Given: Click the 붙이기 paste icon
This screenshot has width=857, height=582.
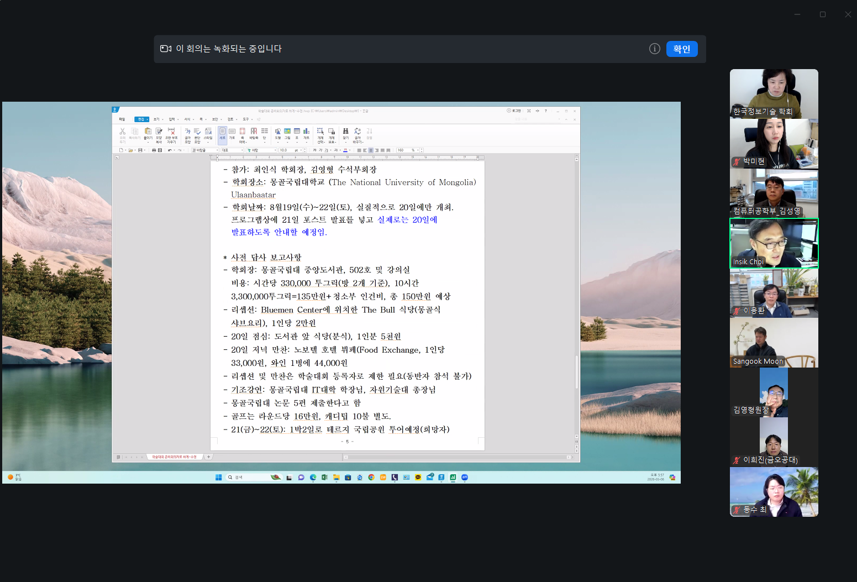Looking at the screenshot, I should (148, 132).
